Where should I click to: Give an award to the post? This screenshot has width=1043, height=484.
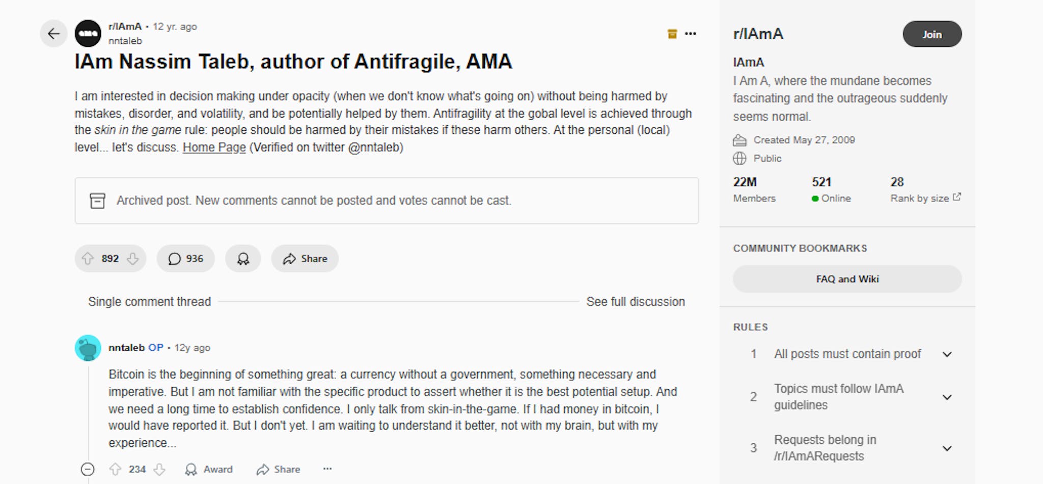[243, 259]
